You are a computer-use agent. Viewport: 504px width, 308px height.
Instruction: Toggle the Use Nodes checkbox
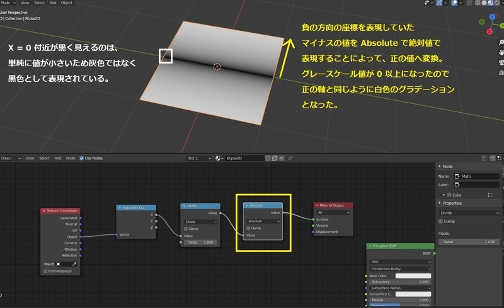81,158
